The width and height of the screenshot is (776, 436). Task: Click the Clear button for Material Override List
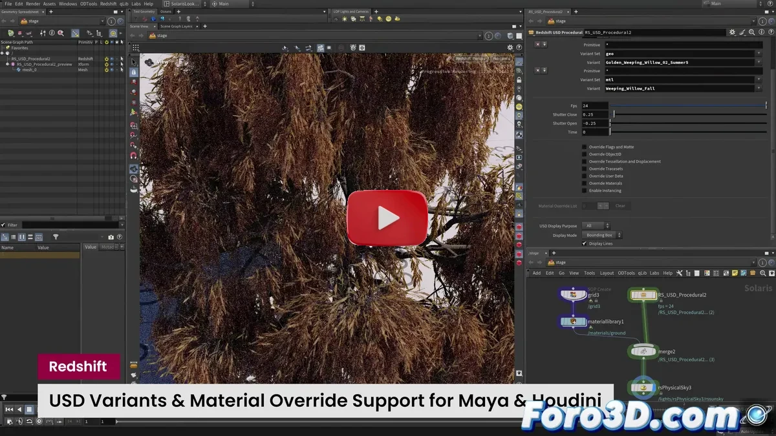click(620, 205)
